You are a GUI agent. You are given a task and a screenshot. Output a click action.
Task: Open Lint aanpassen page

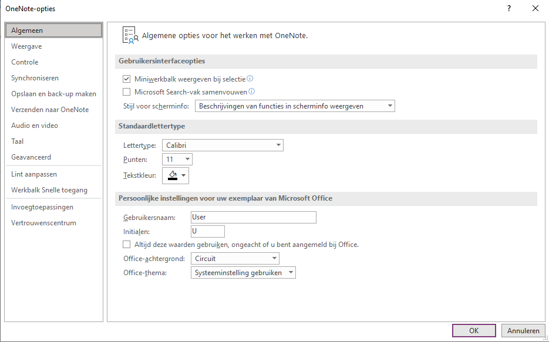tap(53, 174)
